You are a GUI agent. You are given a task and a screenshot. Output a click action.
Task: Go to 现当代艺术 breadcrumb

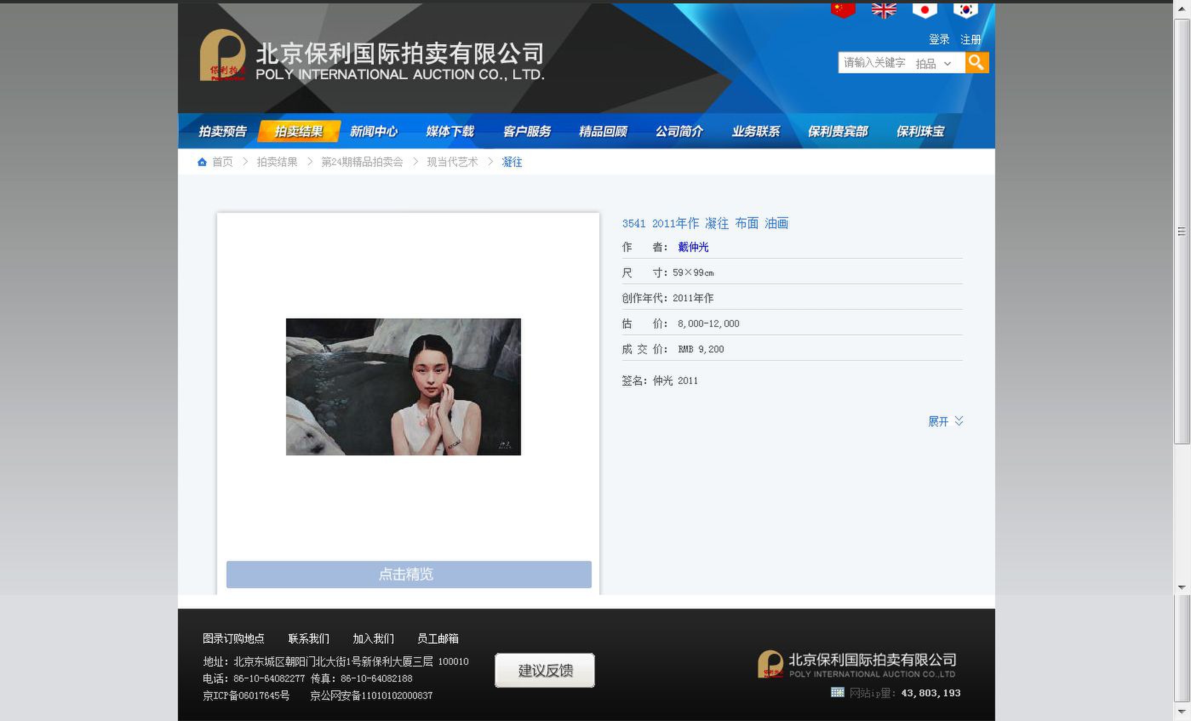coord(452,162)
